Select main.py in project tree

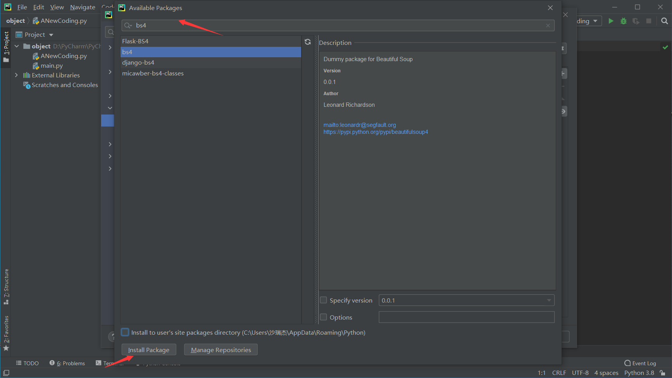click(52, 65)
